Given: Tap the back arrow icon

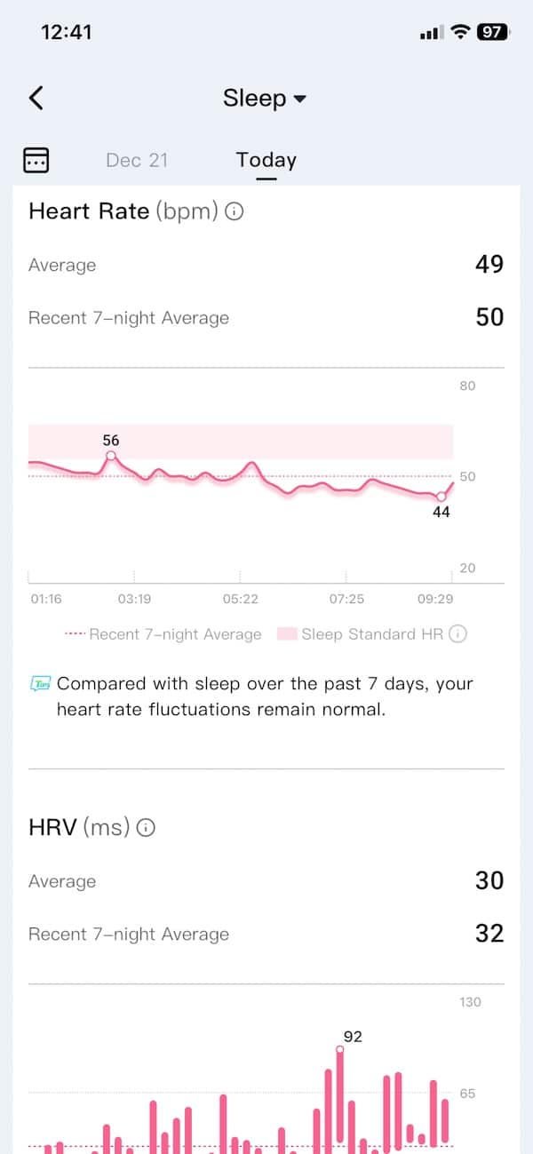Looking at the screenshot, I should [36, 98].
